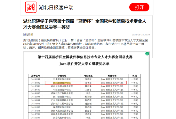Click the 湖北日报 source label under headline

click(28, 34)
